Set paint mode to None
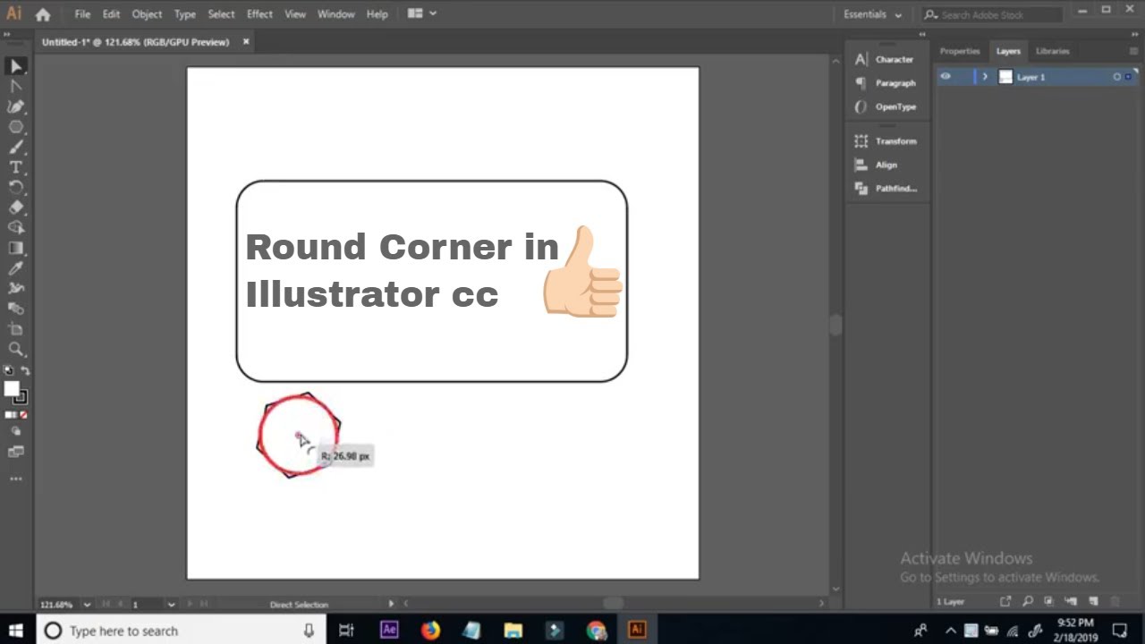 point(23,415)
